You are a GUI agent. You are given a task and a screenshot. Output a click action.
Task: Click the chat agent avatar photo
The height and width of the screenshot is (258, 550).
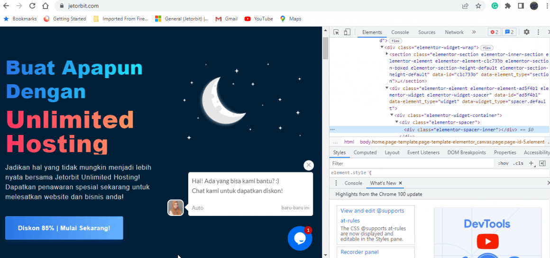(175, 208)
